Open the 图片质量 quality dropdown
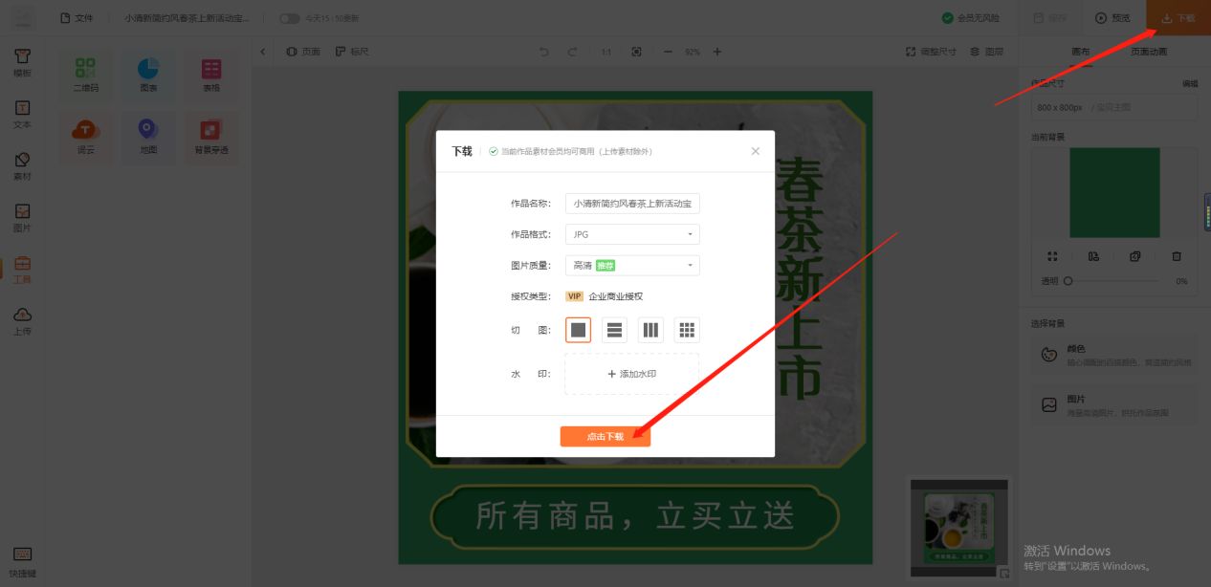 pos(631,265)
